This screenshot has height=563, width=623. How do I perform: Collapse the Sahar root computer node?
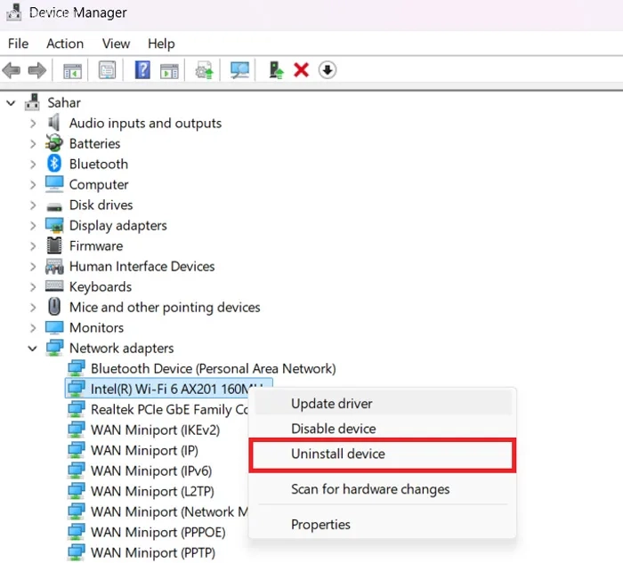click(x=12, y=103)
